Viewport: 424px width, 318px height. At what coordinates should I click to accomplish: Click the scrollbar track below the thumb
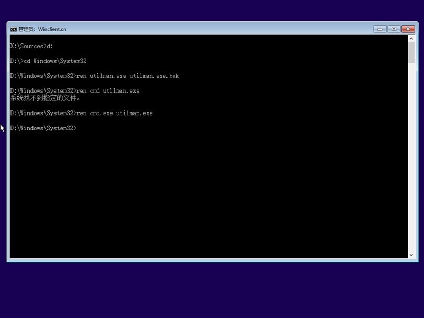(411, 157)
